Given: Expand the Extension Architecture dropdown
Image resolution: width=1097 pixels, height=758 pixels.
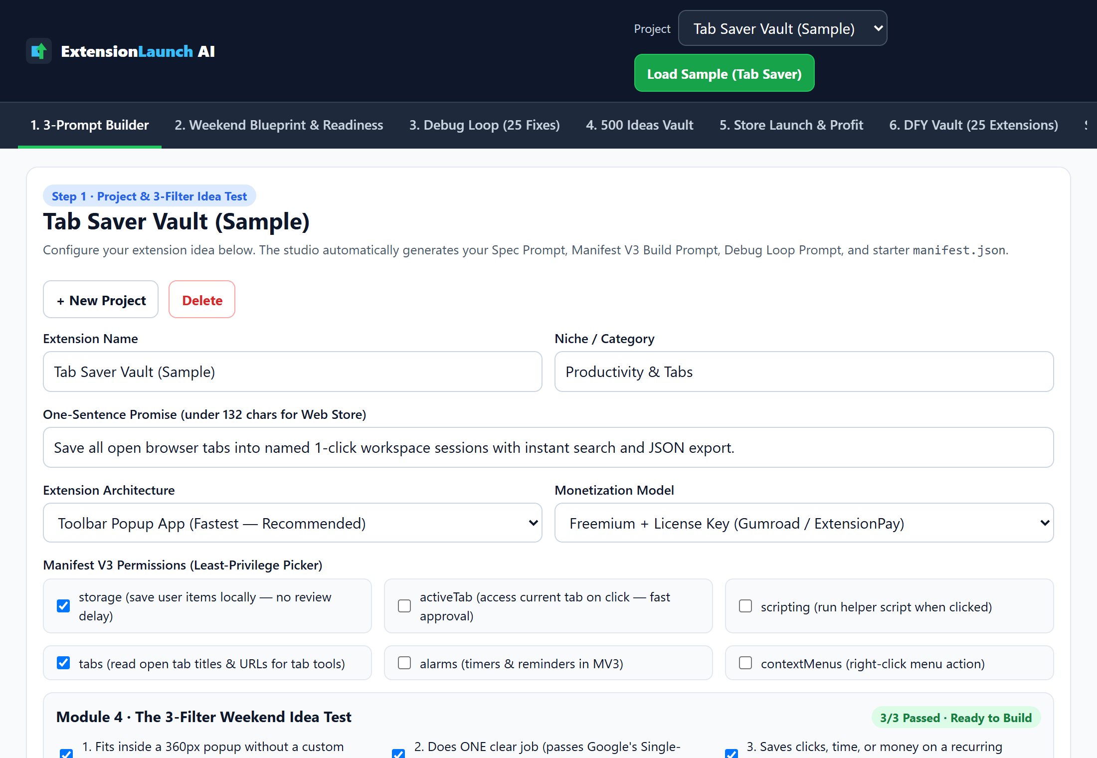Looking at the screenshot, I should click(x=293, y=523).
